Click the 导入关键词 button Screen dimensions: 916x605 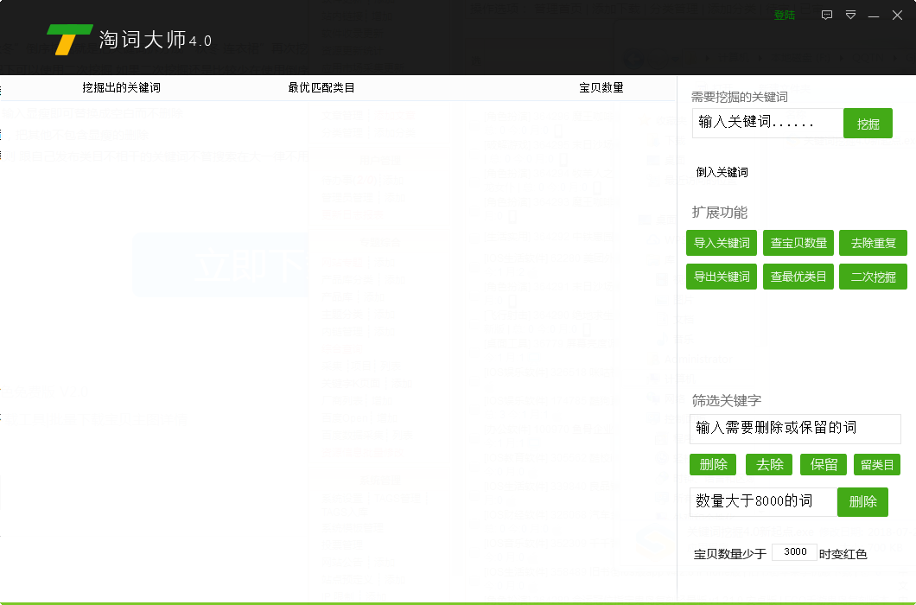pos(722,243)
